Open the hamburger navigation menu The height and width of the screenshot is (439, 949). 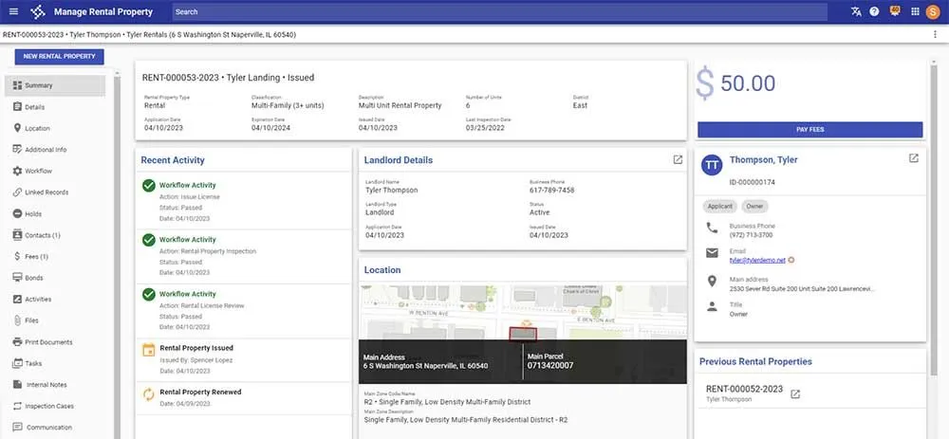tap(12, 12)
